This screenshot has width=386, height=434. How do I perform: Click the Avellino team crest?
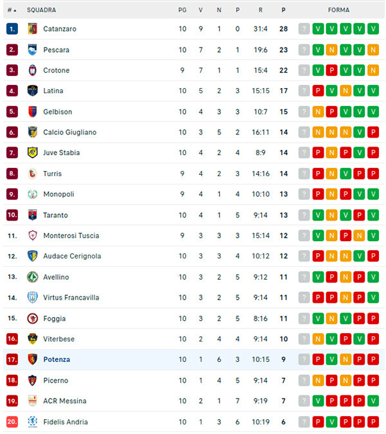pyautogui.click(x=32, y=277)
